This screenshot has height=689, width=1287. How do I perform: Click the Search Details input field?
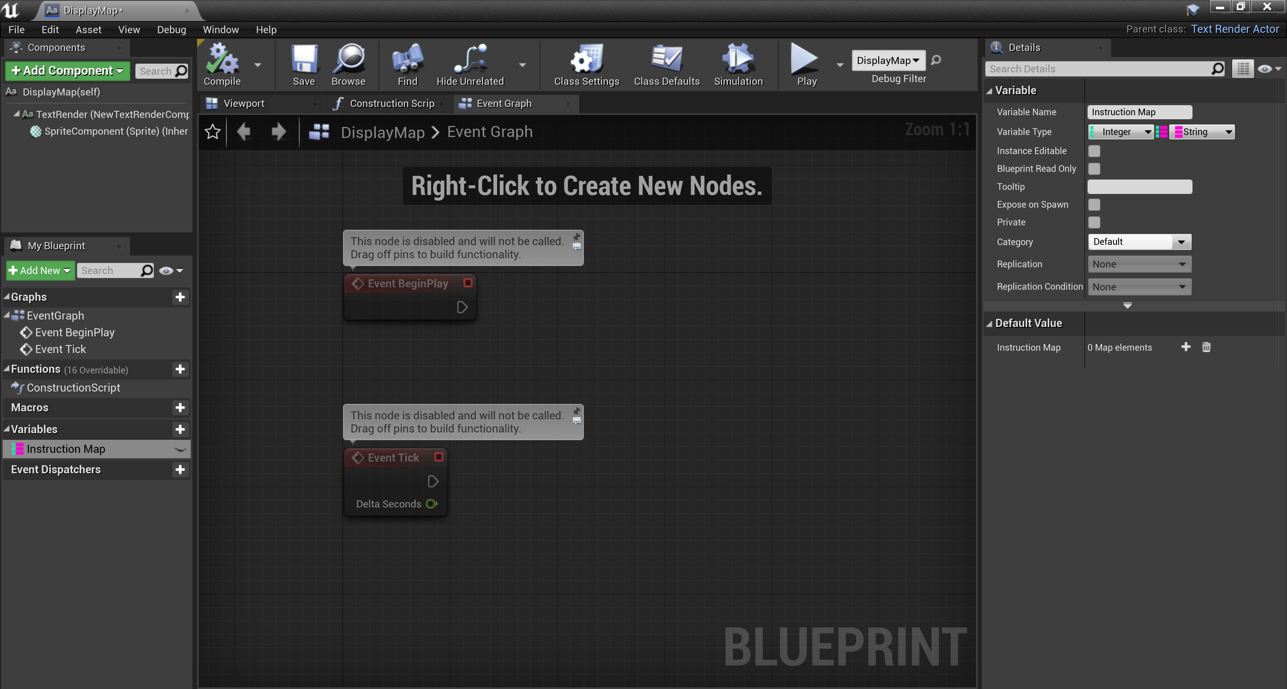point(1099,69)
